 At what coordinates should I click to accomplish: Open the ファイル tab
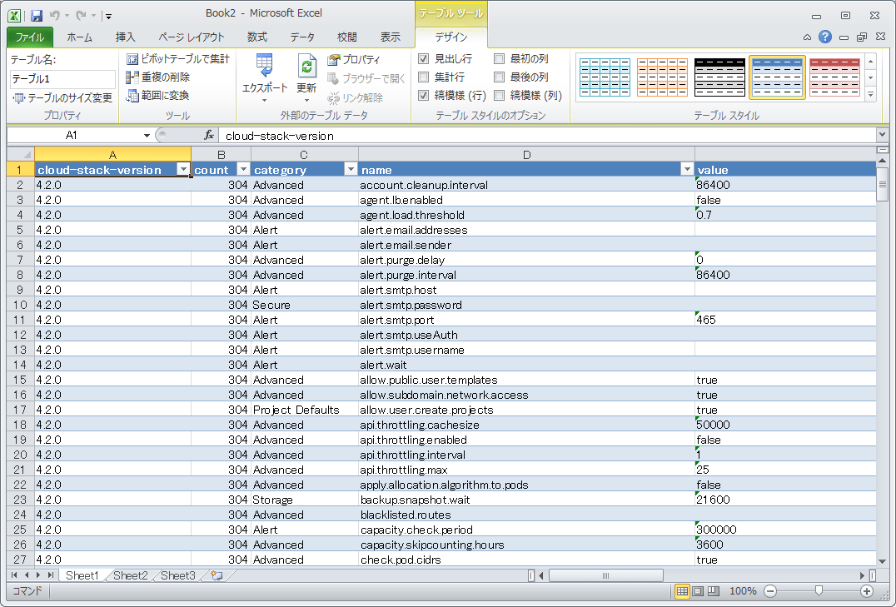click(30, 37)
